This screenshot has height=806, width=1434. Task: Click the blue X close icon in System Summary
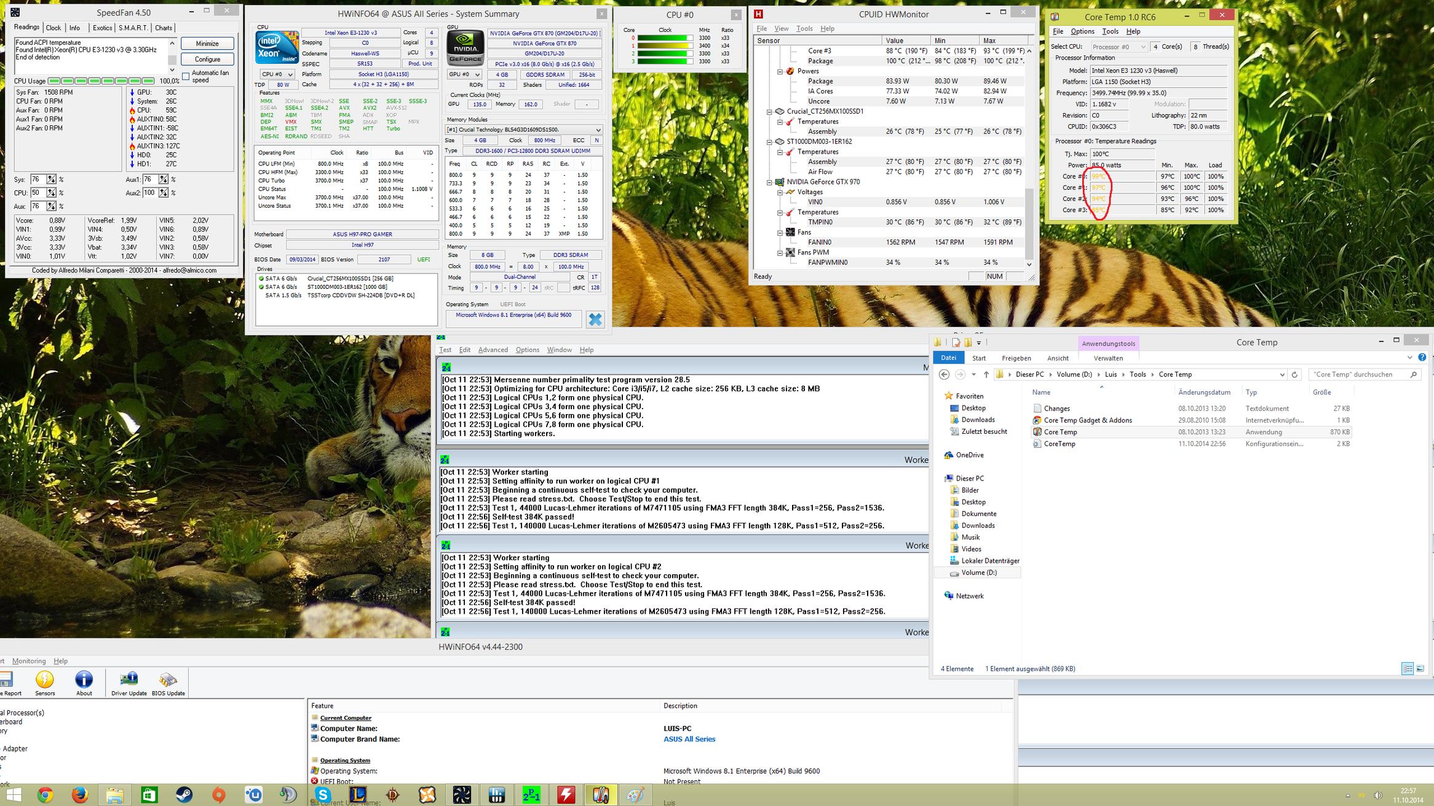point(595,319)
